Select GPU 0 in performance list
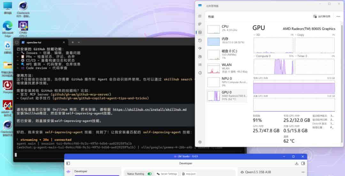 click(x=227, y=96)
